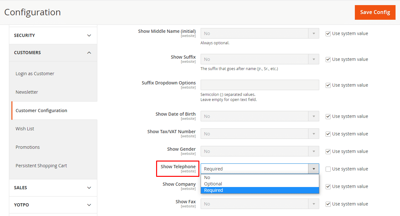
Task: Expand the Security section chevron
Action: point(89,35)
